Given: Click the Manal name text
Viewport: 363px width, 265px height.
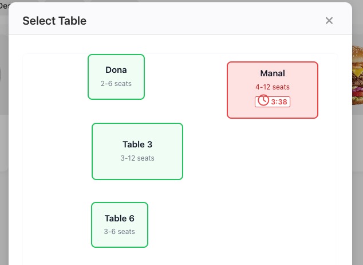Looking at the screenshot, I should point(273,73).
